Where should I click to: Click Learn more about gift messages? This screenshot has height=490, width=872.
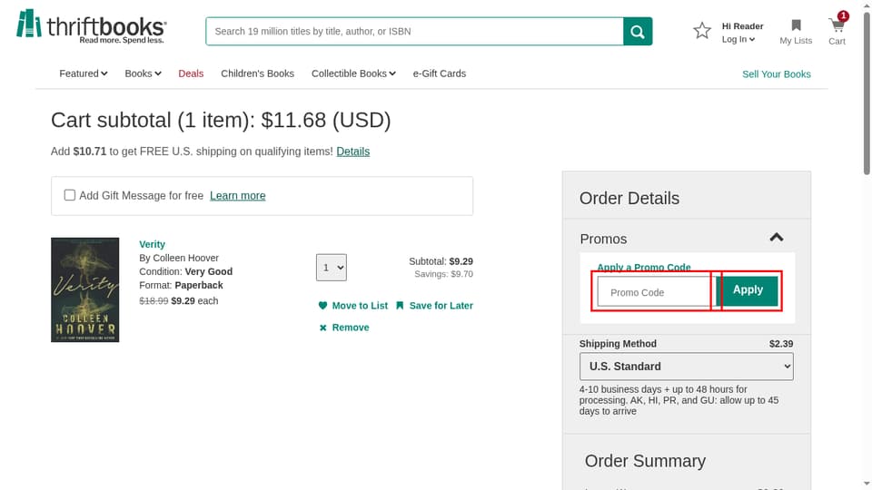click(237, 196)
